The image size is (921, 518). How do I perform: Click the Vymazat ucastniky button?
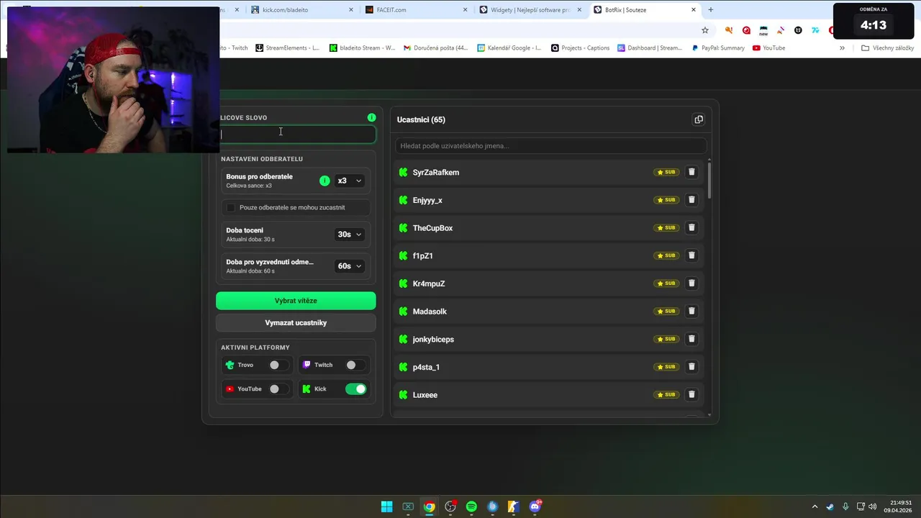pyautogui.click(x=296, y=322)
